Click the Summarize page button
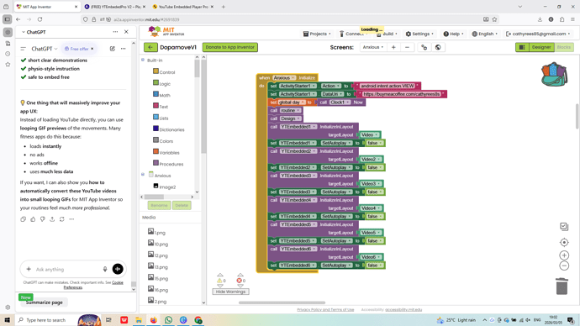Image resolution: width=580 pixels, height=326 pixels. point(44,302)
